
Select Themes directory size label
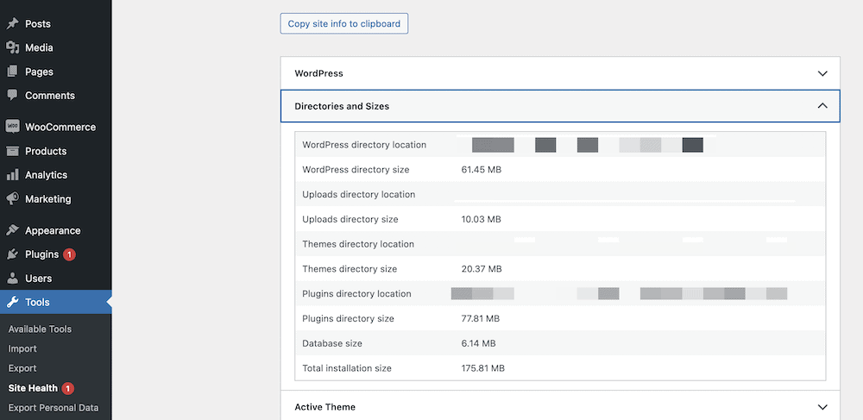[x=350, y=269]
